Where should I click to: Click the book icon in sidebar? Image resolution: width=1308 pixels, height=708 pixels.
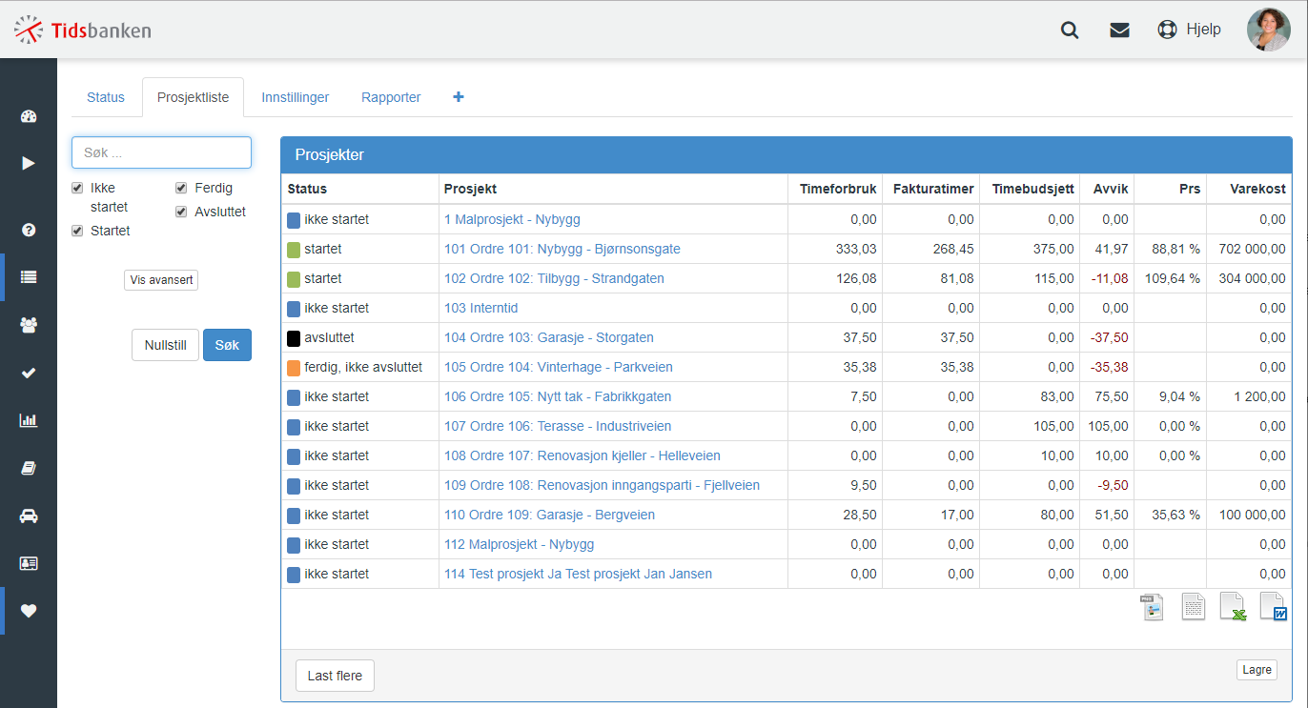click(29, 468)
